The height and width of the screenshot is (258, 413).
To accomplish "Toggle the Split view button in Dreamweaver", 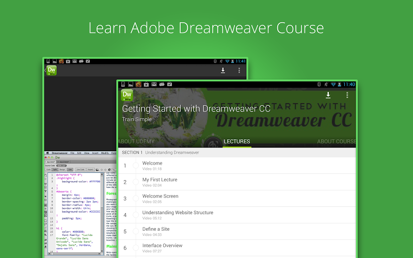I will point(55,170).
